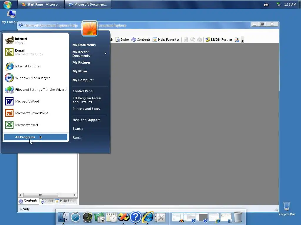Viewport: 301px width, 225px height.
Task: Click the contents pane scroll right arrow
Action: tap(75, 195)
